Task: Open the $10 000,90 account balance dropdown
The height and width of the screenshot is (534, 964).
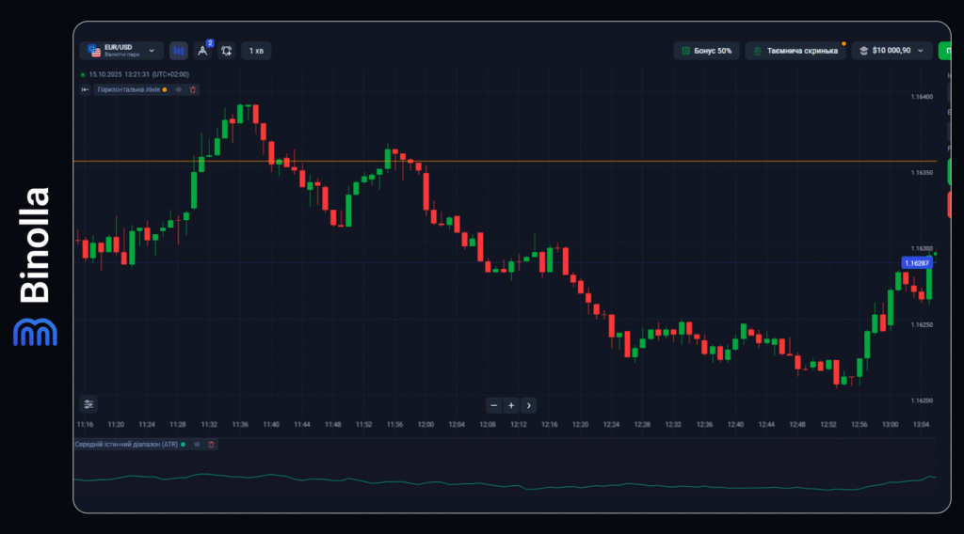Action: (892, 51)
